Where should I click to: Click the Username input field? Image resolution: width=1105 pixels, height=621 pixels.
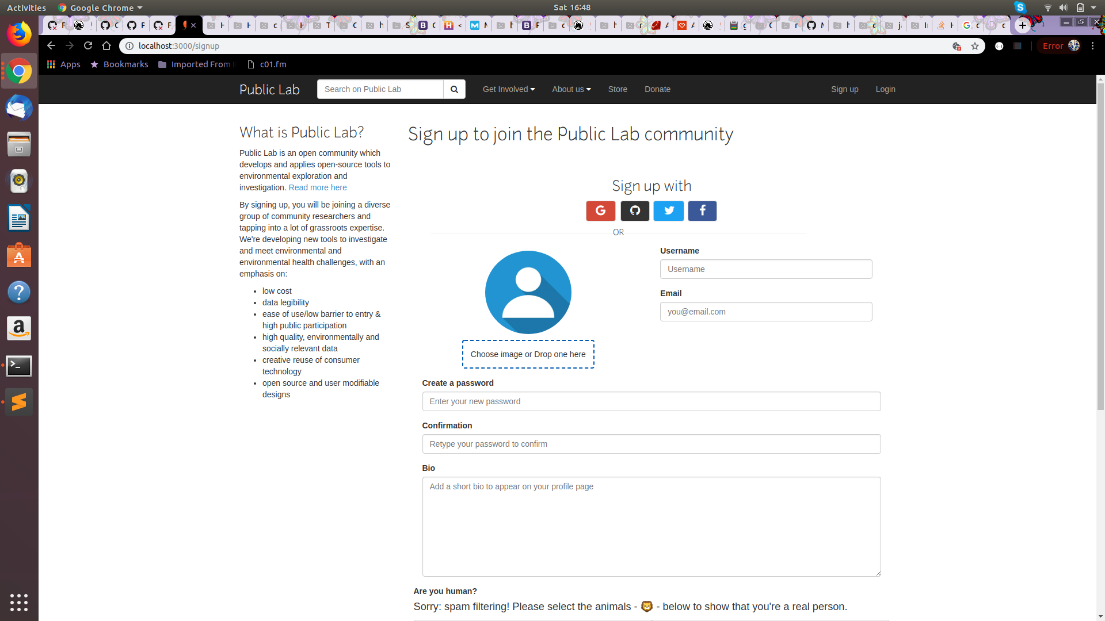click(765, 269)
